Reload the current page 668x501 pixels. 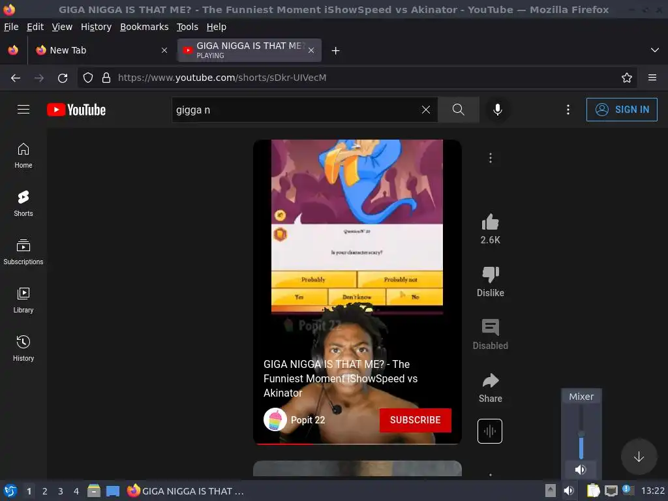click(x=63, y=78)
